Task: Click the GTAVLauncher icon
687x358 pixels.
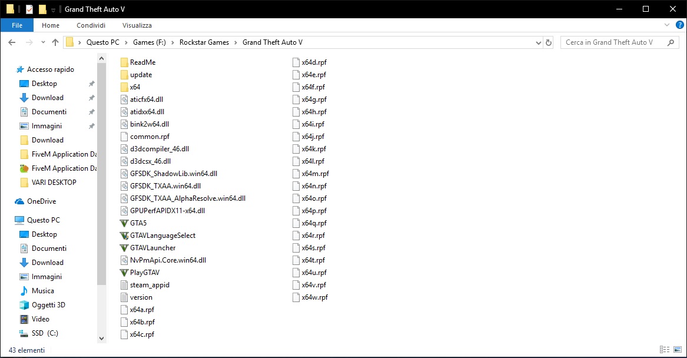Action: 124,248
